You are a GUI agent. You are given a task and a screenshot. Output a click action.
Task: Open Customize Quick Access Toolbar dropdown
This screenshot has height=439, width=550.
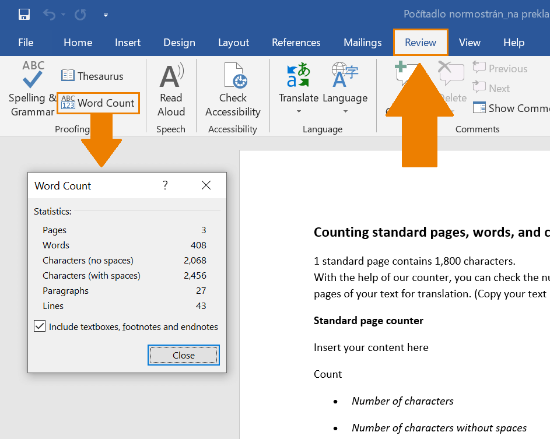click(x=106, y=15)
